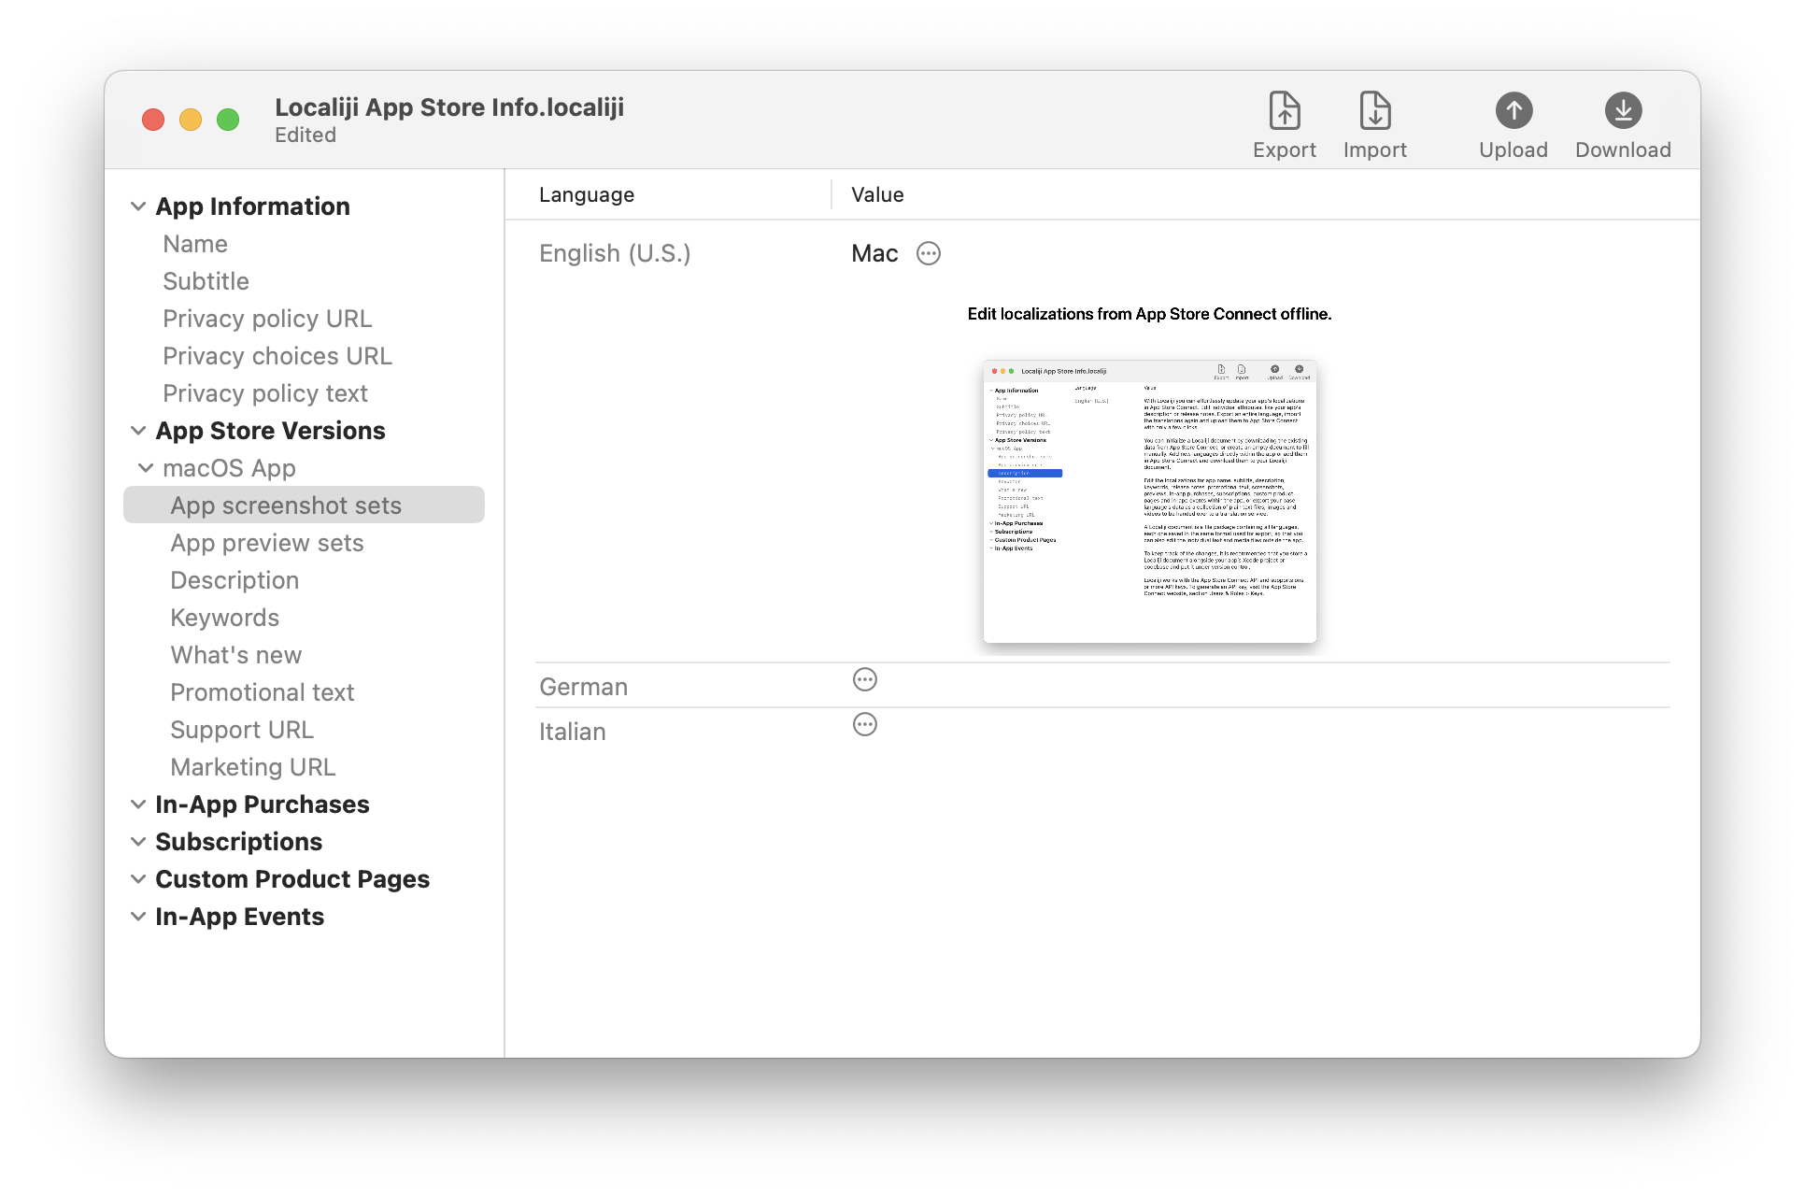Screen dimensions: 1805x1196
Task: Collapse the App Store Versions section
Action: click(138, 431)
